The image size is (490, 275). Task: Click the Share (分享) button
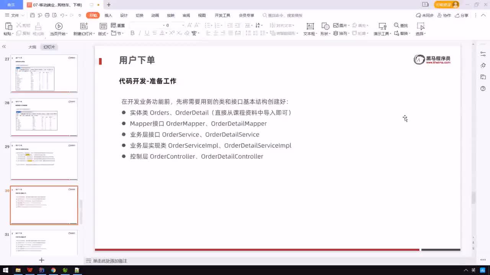pos(462,15)
